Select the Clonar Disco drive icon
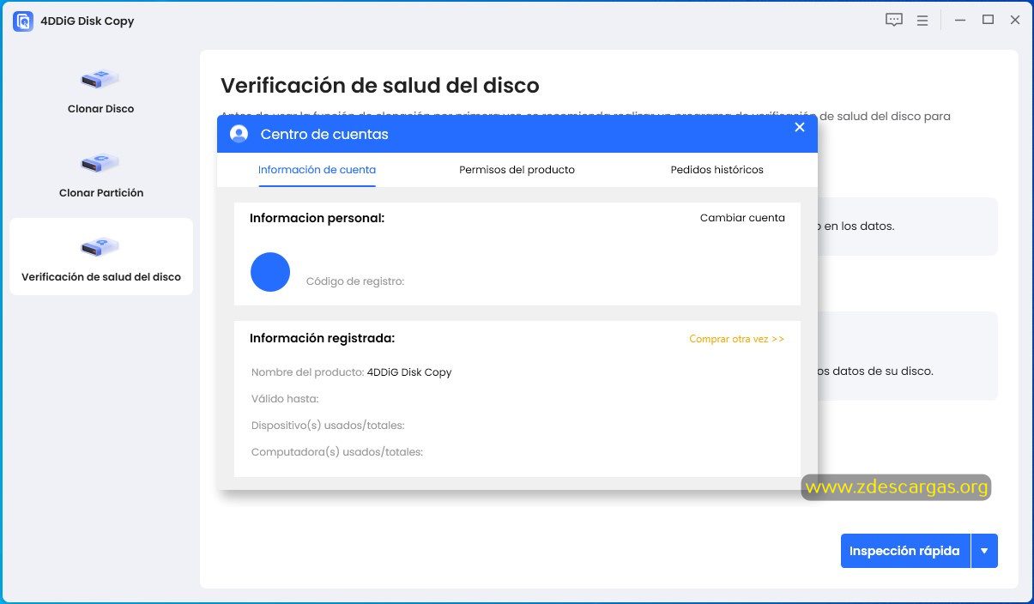 [100, 79]
